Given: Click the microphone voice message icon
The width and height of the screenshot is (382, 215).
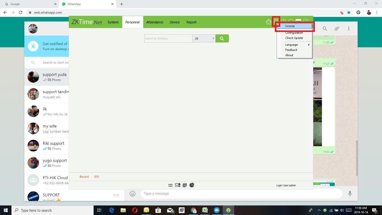Looking at the screenshot, I should tap(350, 194).
